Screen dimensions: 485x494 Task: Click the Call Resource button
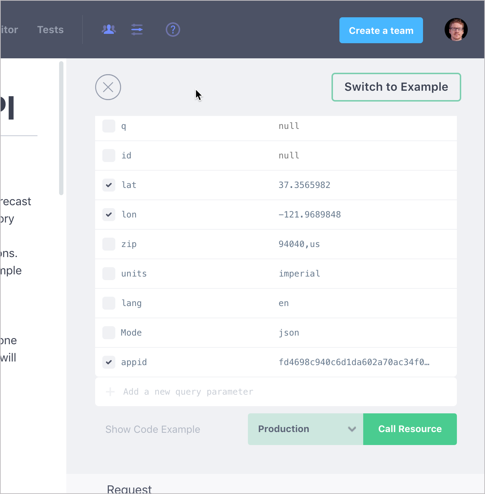click(410, 429)
